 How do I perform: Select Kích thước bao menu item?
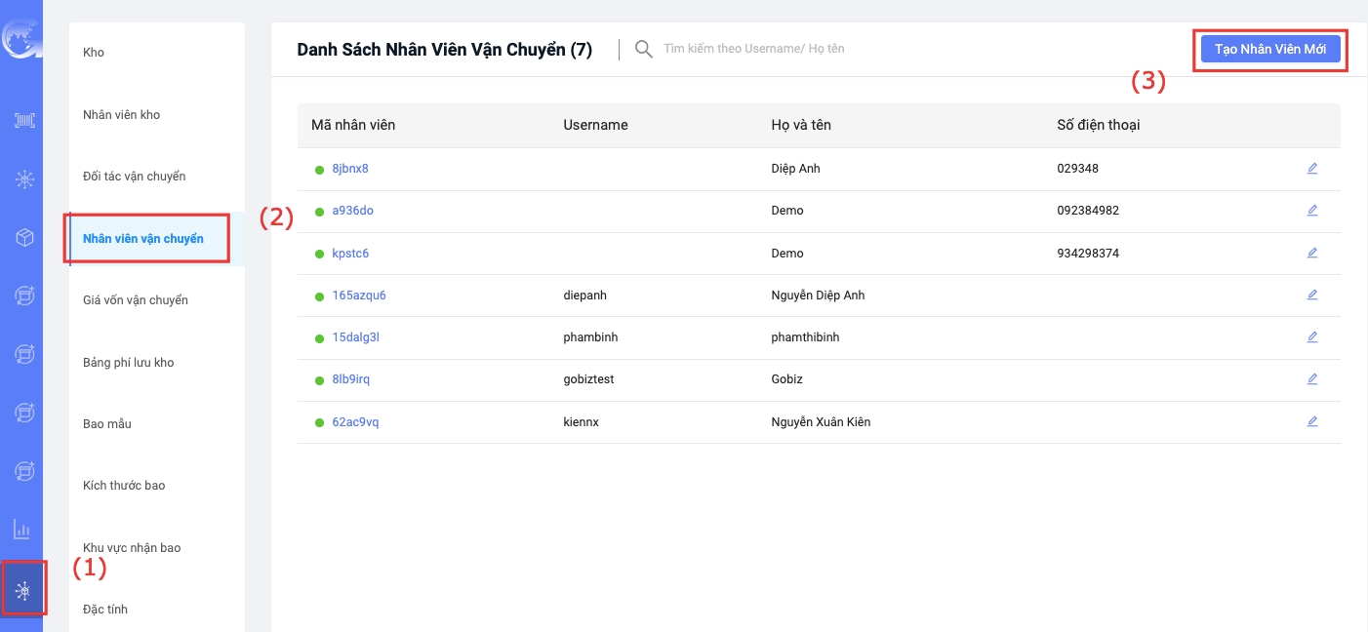pos(124,486)
